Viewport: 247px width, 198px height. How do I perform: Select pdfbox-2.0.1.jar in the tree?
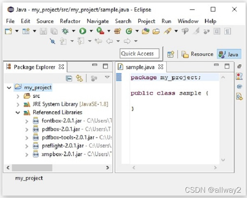coord(61,129)
